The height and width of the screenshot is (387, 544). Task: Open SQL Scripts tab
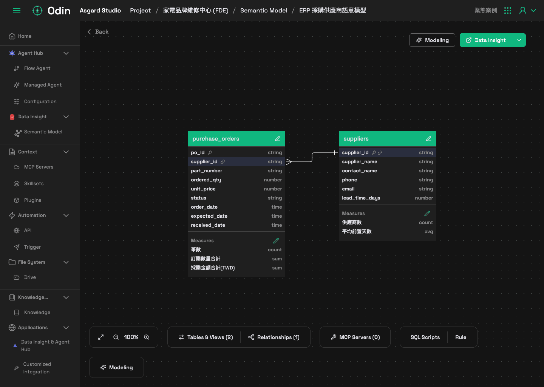pos(425,337)
